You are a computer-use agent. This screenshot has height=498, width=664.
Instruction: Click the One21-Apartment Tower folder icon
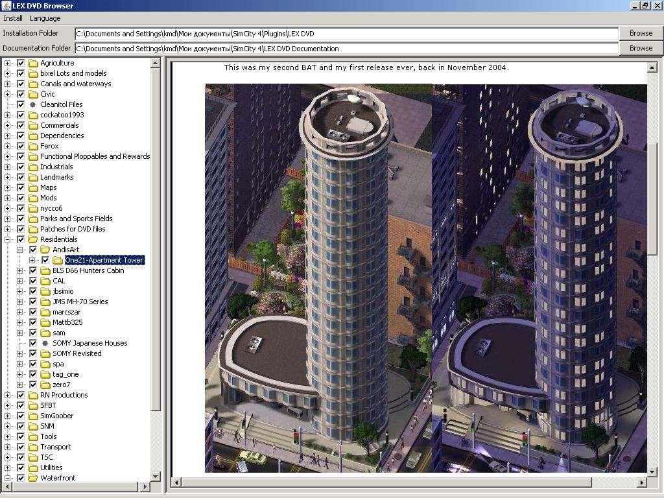pos(58,260)
